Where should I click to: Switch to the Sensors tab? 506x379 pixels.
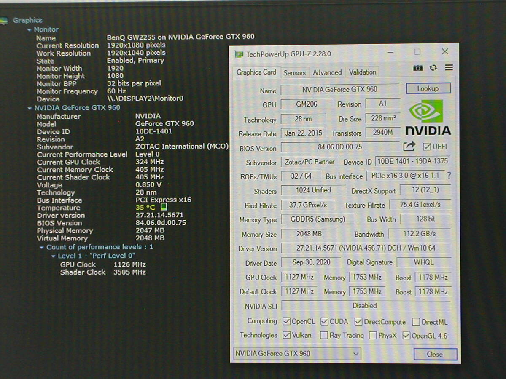[x=294, y=72]
